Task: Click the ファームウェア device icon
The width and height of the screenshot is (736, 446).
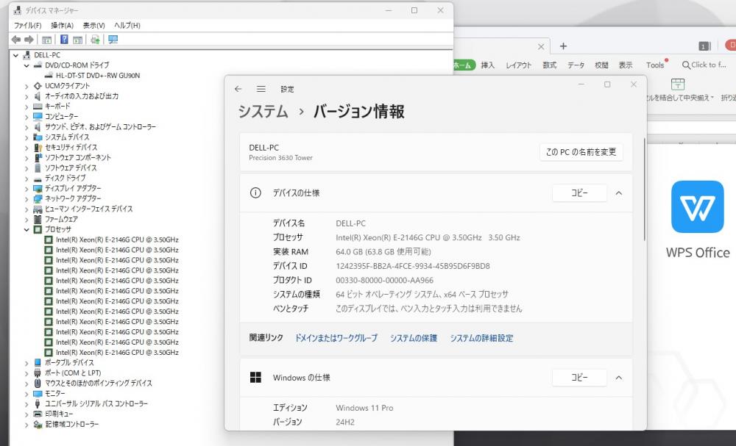Action: coord(38,219)
